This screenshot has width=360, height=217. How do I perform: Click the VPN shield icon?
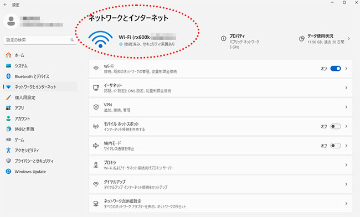coord(96,107)
